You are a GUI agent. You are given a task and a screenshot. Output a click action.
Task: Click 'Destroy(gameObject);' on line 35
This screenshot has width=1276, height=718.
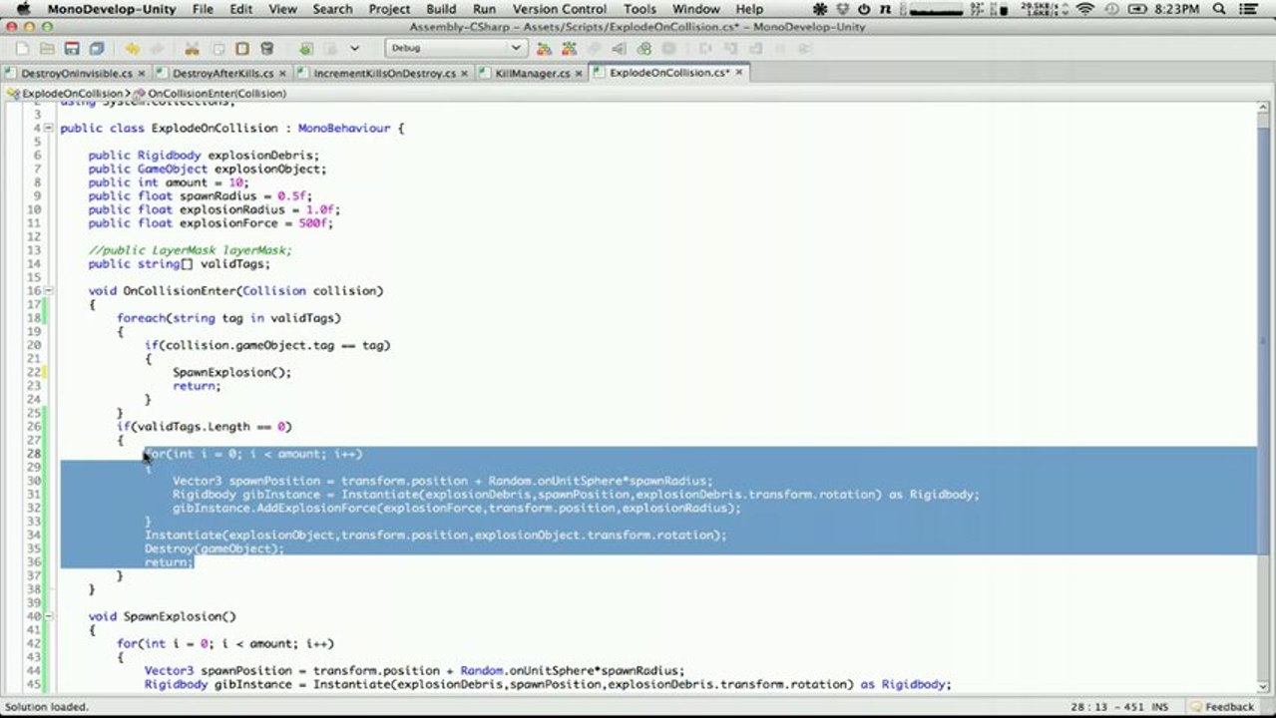(x=214, y=548)
